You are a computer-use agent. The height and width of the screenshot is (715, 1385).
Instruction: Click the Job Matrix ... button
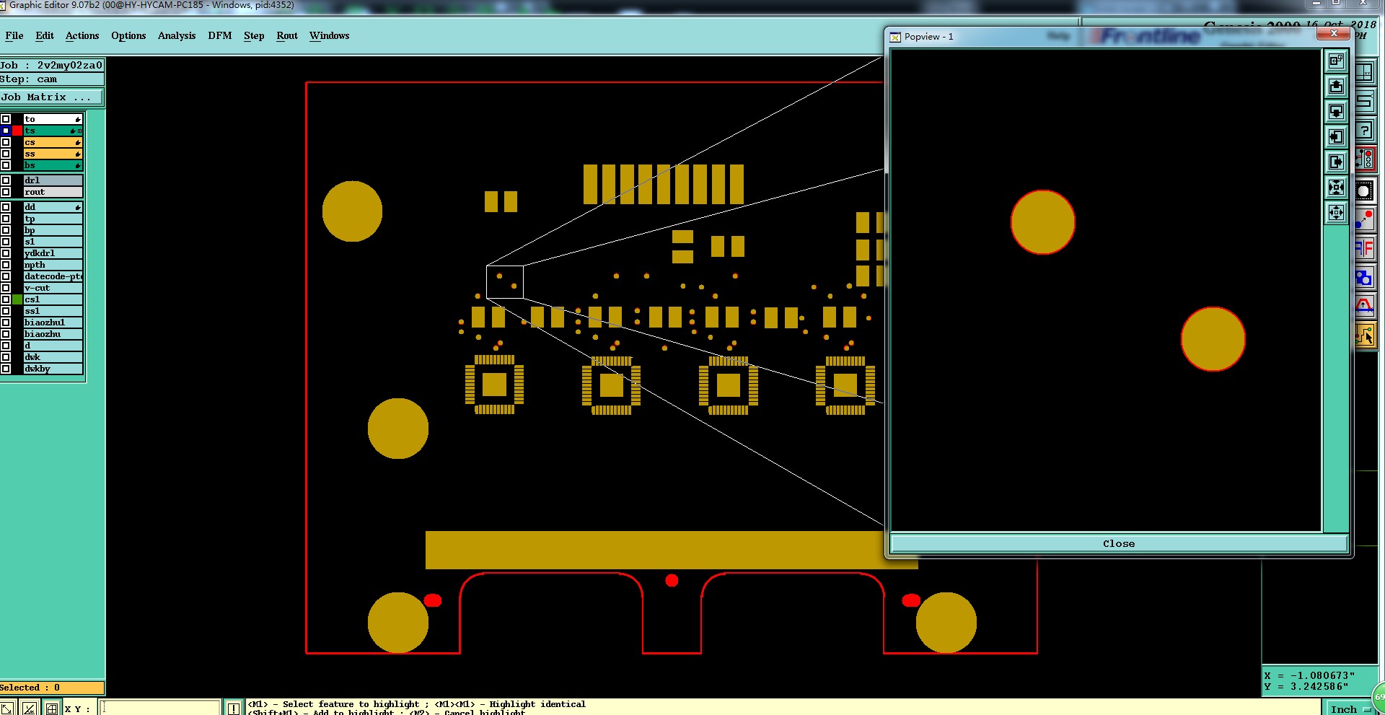coord(52,97)
